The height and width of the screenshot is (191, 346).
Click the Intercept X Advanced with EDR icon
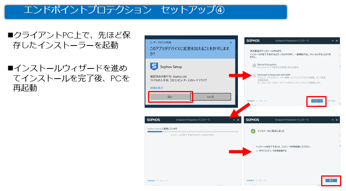pos(254,76)
